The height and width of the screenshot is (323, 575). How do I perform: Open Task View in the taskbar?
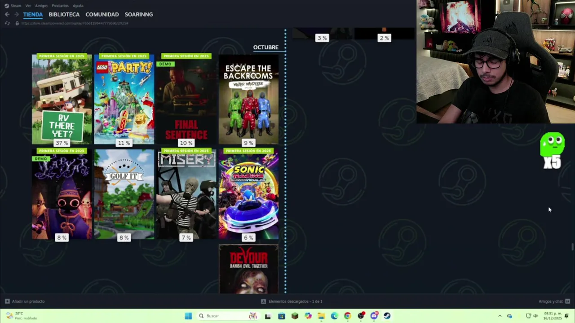pos(268,316)
